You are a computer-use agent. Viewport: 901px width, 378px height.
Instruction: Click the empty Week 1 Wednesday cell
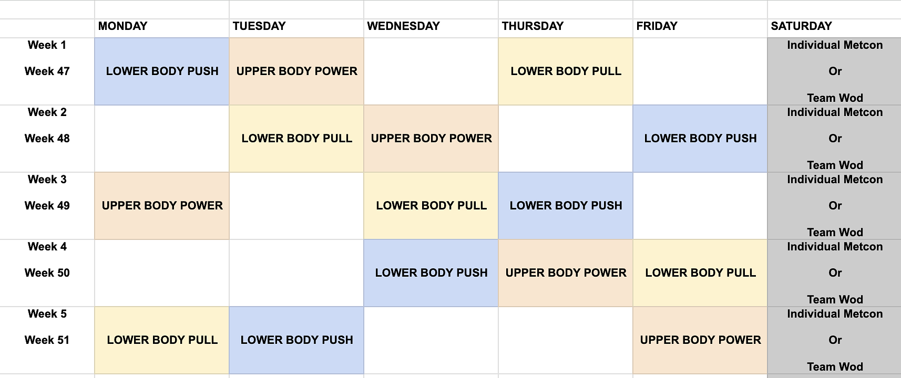coord(431,71)
